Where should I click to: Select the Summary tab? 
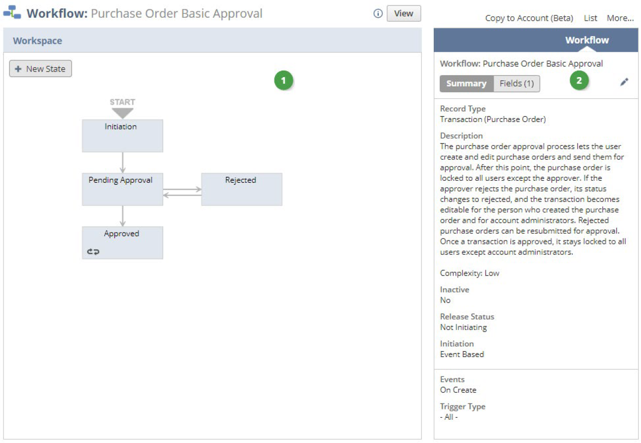point(466,83)
